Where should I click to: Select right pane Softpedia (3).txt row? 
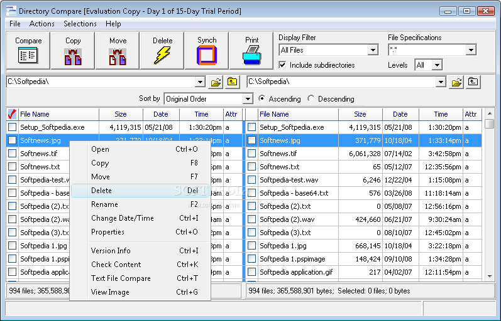pos(364,233)
